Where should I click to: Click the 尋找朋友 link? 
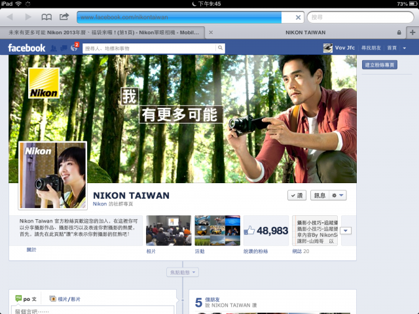[371, 48]
